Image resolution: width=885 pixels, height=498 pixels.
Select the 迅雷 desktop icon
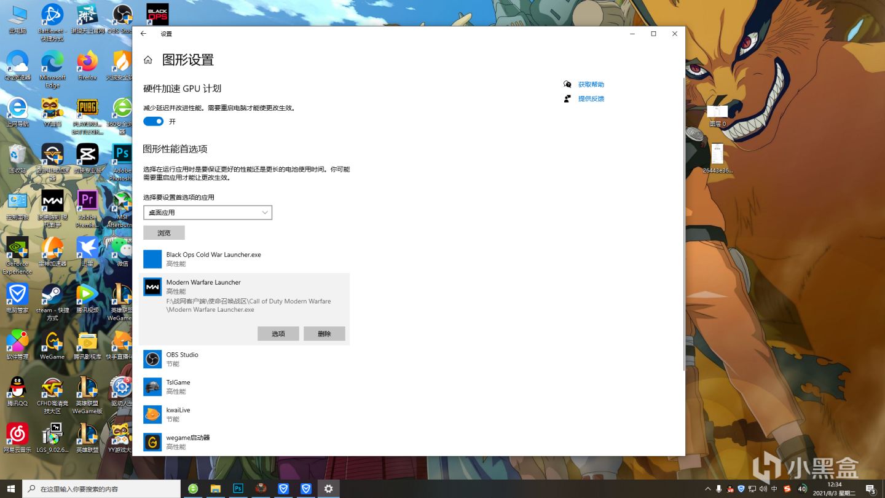click(87, 252)
